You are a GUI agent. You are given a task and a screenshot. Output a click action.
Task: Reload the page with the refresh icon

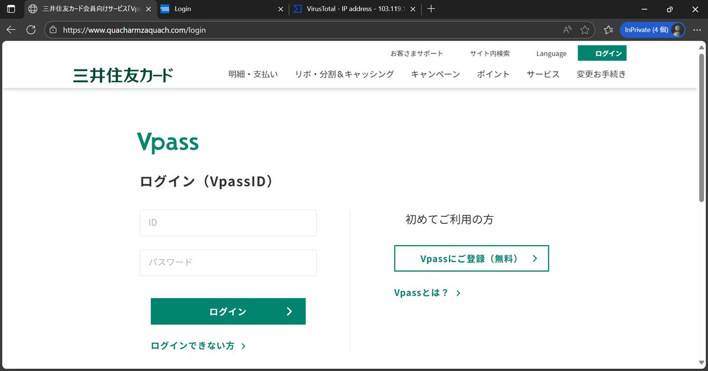click(31, 29)
